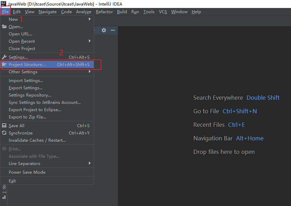
Task: Open the Build menu
Action: coord(122,12)
